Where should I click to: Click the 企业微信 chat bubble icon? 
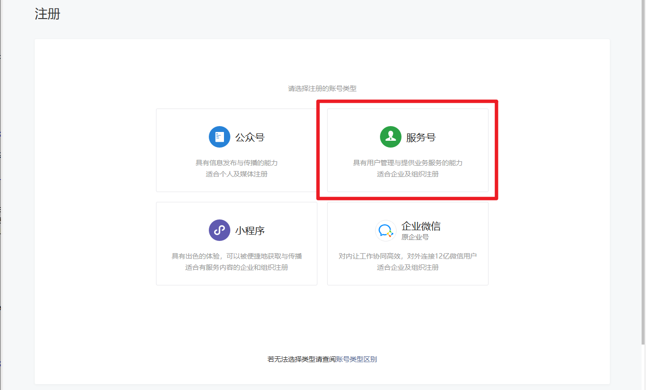385,230
